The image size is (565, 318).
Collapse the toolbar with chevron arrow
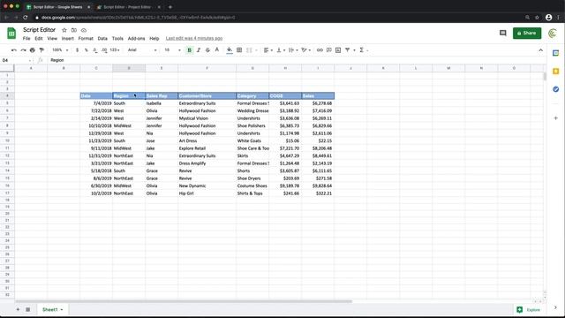[x=540, y=50]
